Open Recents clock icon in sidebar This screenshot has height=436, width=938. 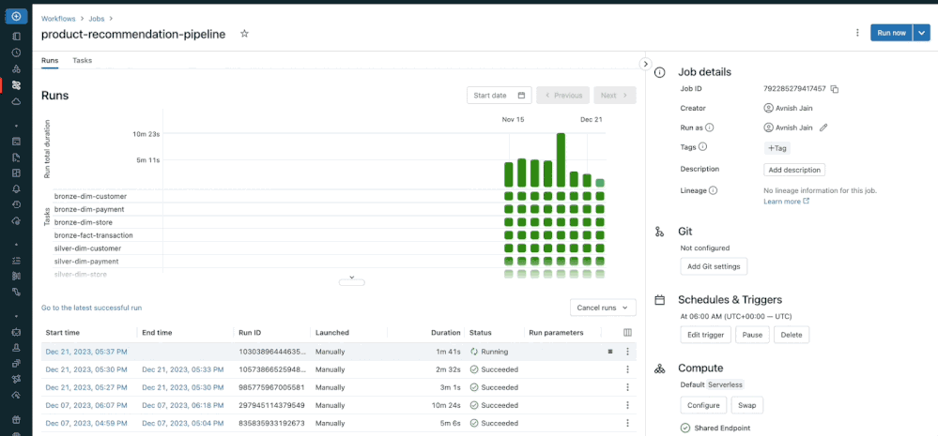16,53
